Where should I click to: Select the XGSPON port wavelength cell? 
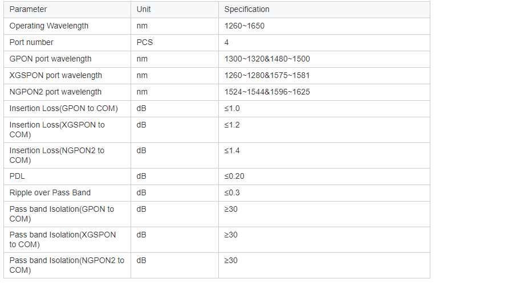56,75
